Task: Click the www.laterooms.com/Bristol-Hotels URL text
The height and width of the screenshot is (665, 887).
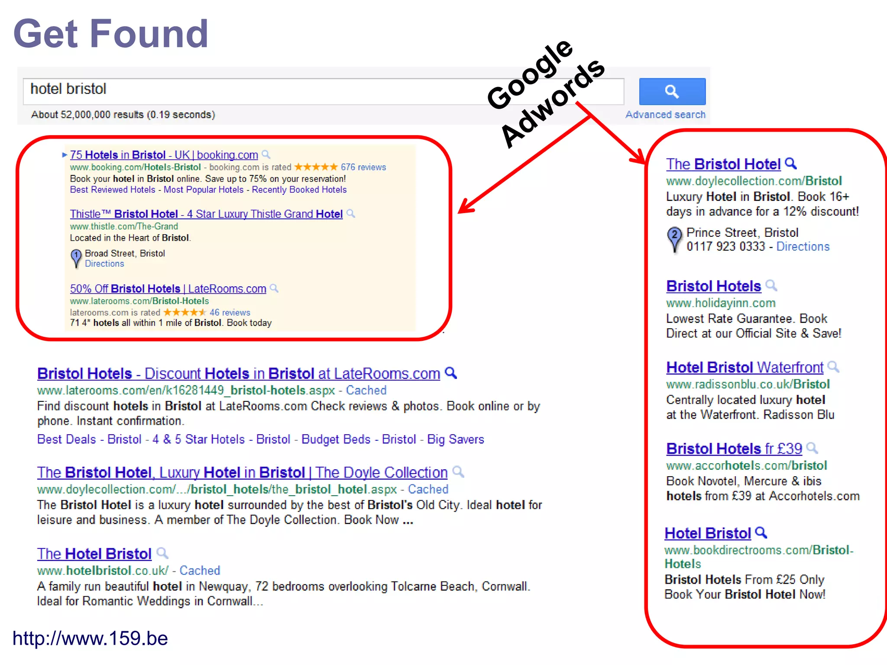Action: coord(139,301)
